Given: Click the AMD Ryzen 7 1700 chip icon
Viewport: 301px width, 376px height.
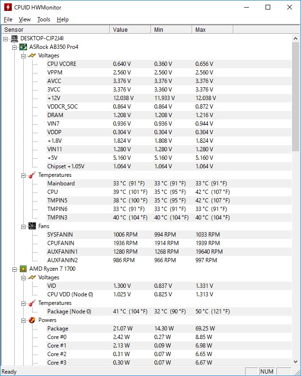Looking at the screenshot, I should (x=23, y=269).
